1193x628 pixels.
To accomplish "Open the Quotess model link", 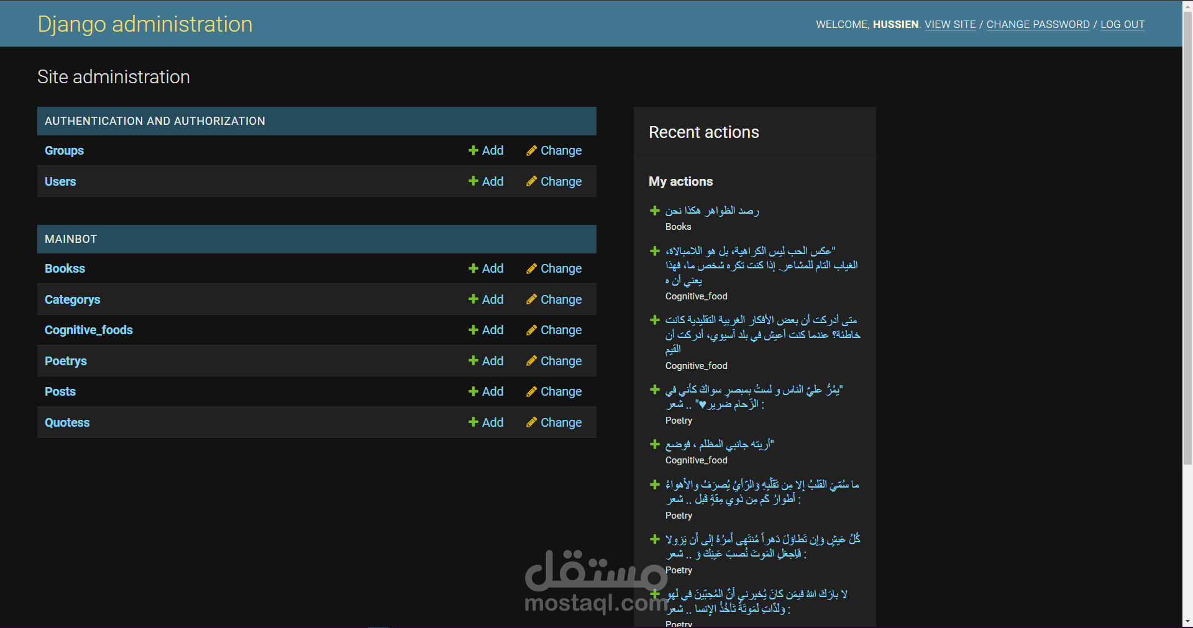I will pyautogui.click(x=67, y=422).
